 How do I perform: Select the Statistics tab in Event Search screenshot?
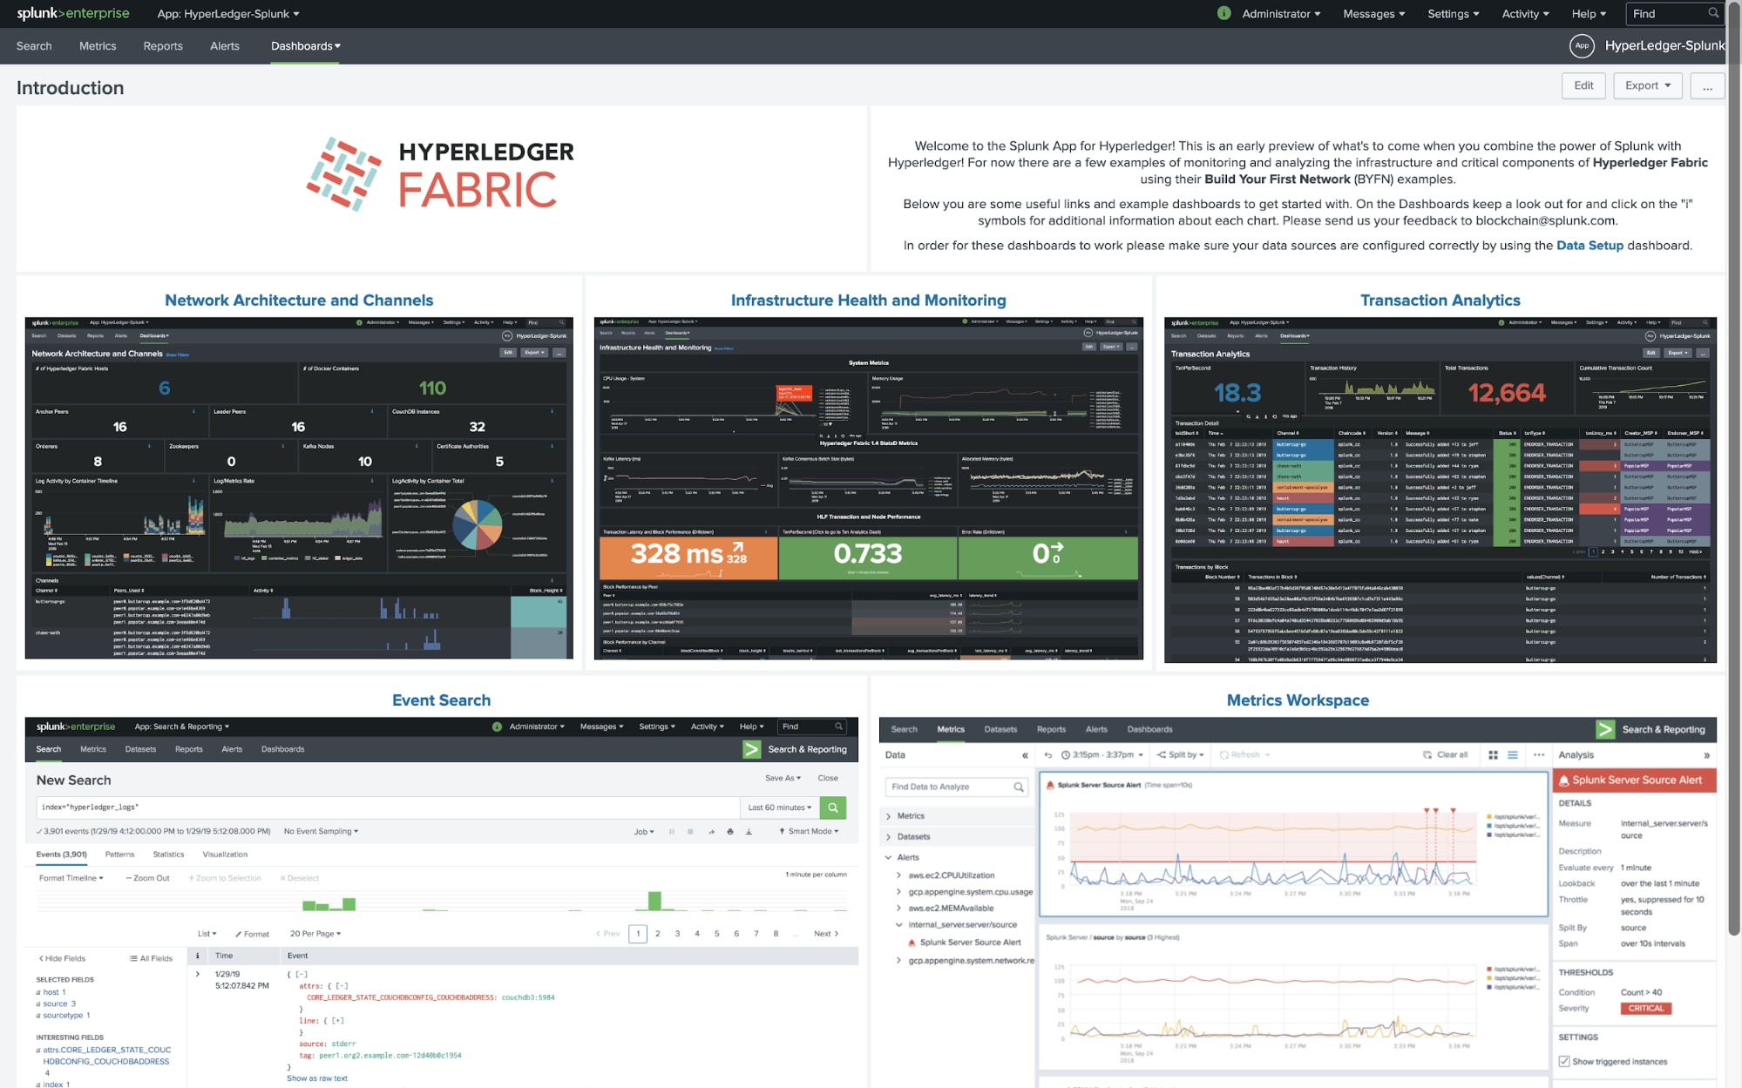point(168,855)
